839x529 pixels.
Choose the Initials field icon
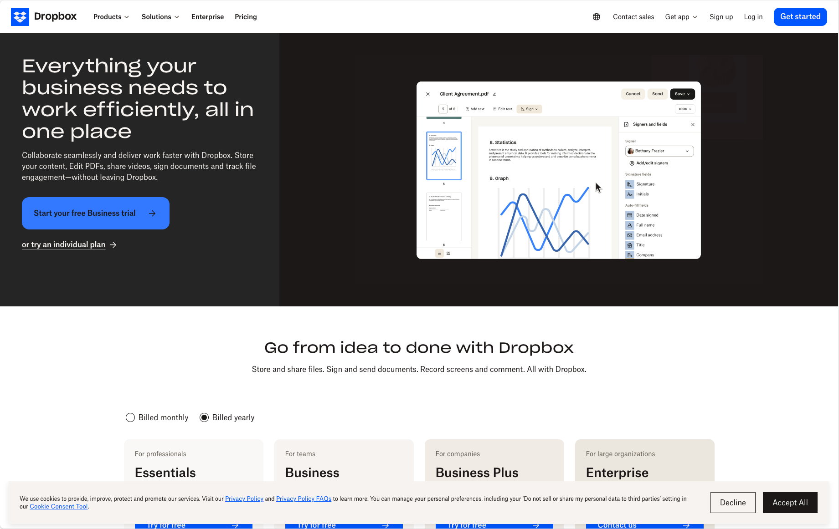coord(630,194)
